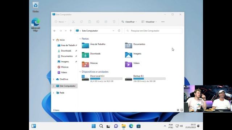Open the Widgets button on taskbar
This screenshot has height=130, width=232.
(x=34, y=126)
